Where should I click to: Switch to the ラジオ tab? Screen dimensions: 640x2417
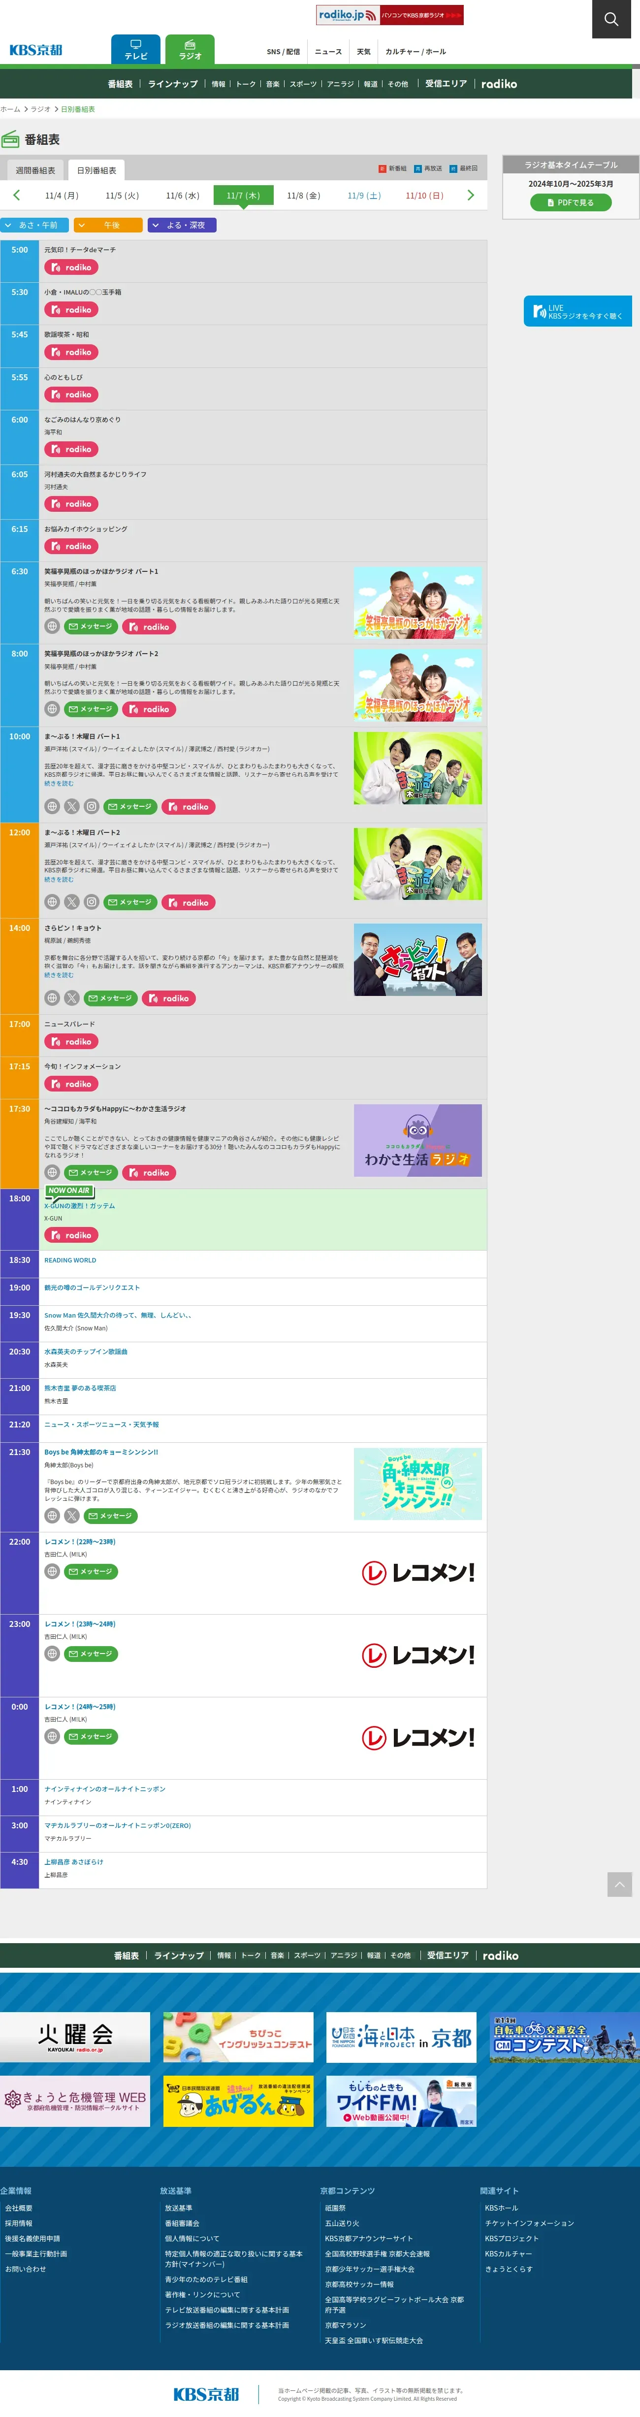pos(190,50)
